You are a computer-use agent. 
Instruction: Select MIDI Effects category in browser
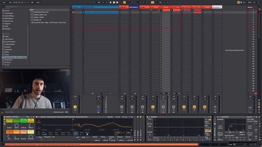point(9,18)
